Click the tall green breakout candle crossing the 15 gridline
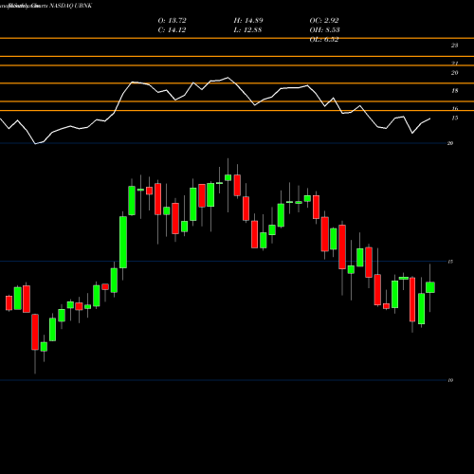Image resolution: width=474 pixels, height=474 pixels. 123,242
